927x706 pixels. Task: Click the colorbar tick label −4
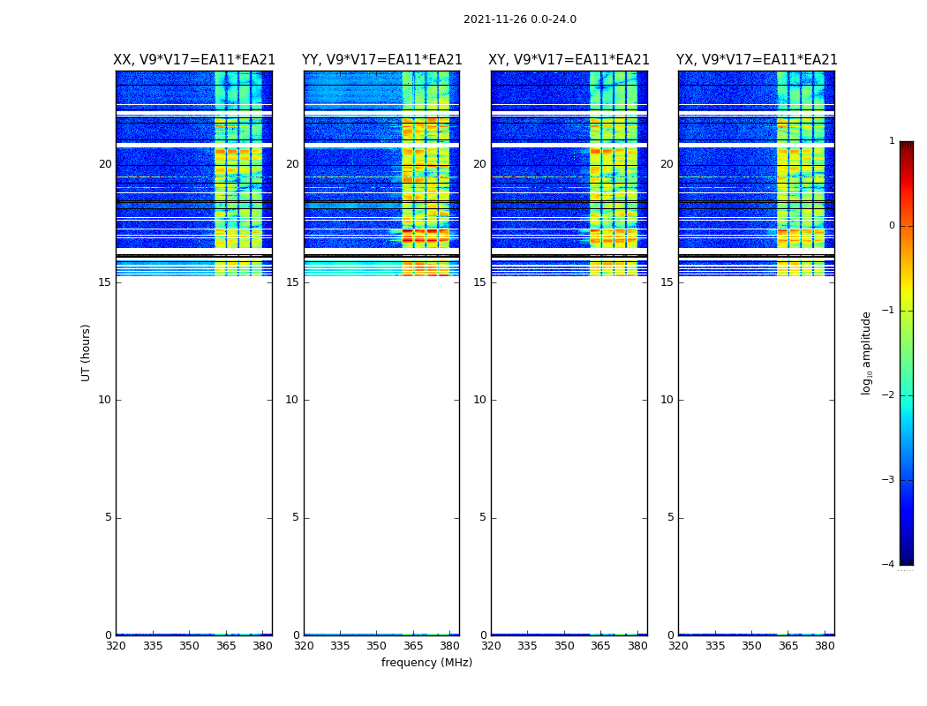(x=891, y=565)
